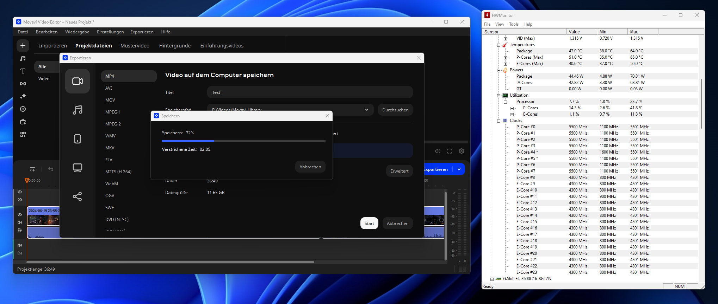
Task: Collapse the Powers node in HWMonitor
Action: (x=499, y=70)
